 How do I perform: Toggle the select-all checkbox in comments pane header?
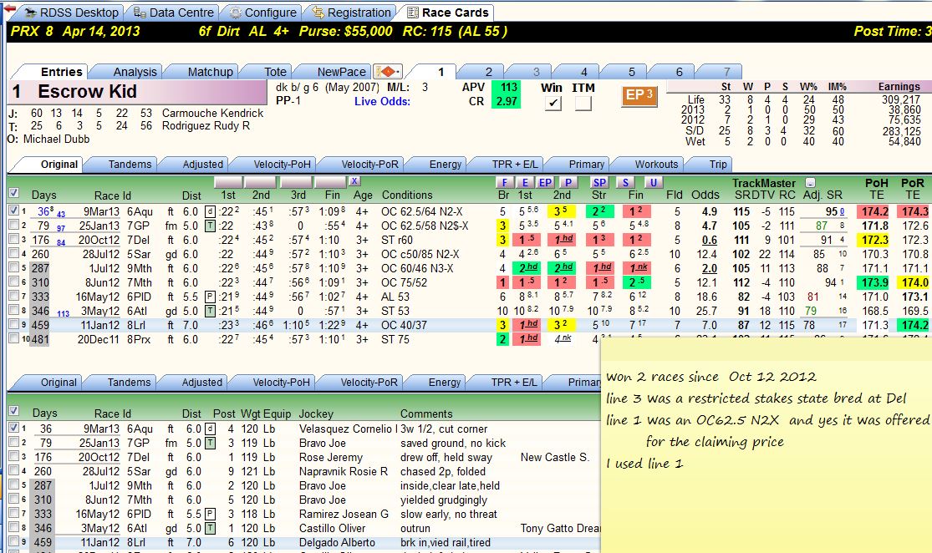pos(13,410)
